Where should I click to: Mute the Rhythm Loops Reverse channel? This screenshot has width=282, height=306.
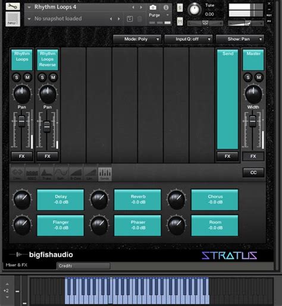point(53,77)
